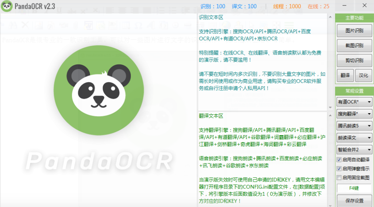374x207 pixels.
Task: Click up arrow of 翻译文本区 scrollbar
Action: (330, 116)
